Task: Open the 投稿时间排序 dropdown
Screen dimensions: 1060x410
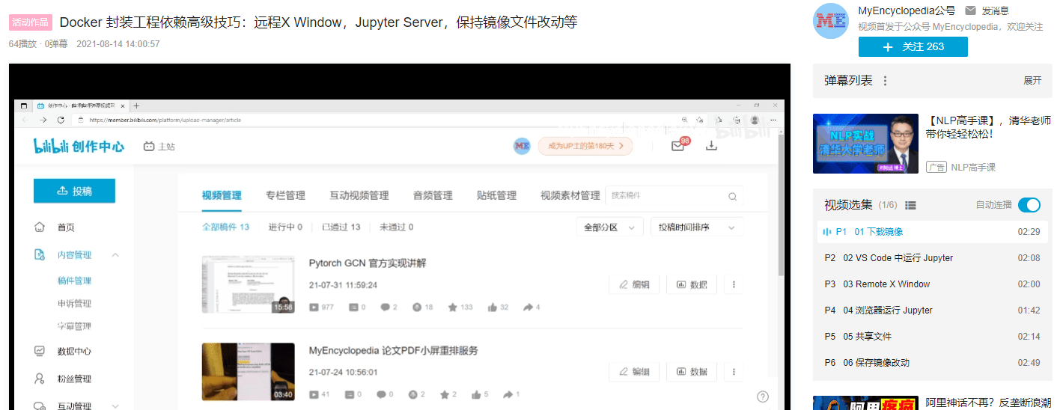Action: tap(697, 227)
